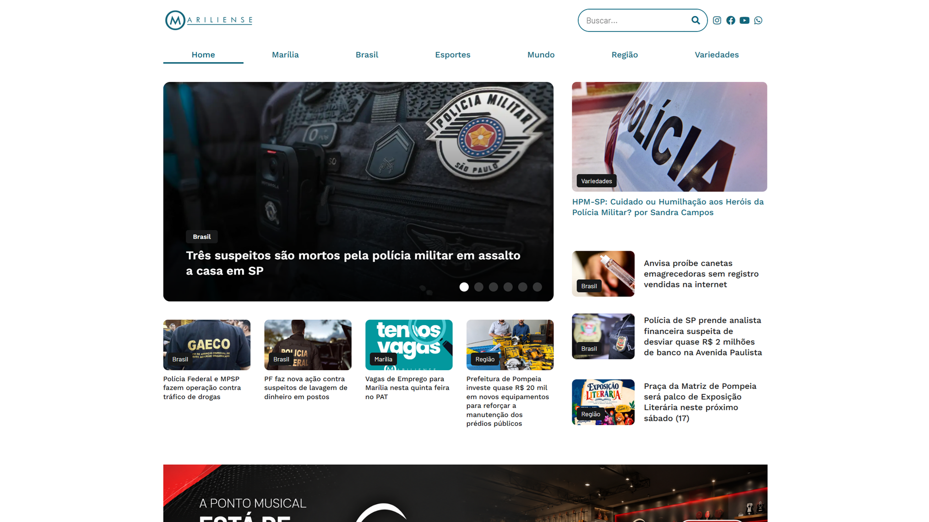Screen dimensions: 929x522
Task: Open the Região menu section
Action: coord(624,54)
